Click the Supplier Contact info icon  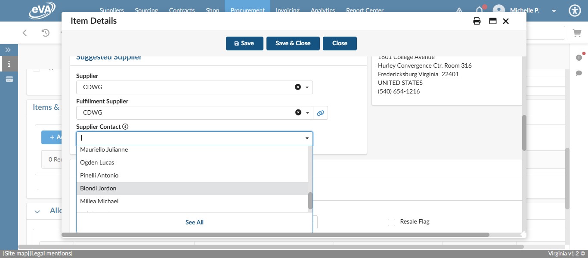click(125, 127)
